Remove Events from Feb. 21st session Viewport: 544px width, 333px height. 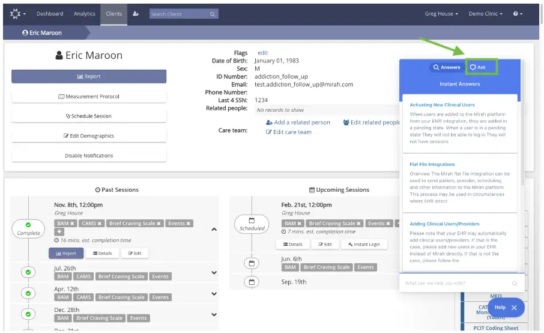coord(388,224)
